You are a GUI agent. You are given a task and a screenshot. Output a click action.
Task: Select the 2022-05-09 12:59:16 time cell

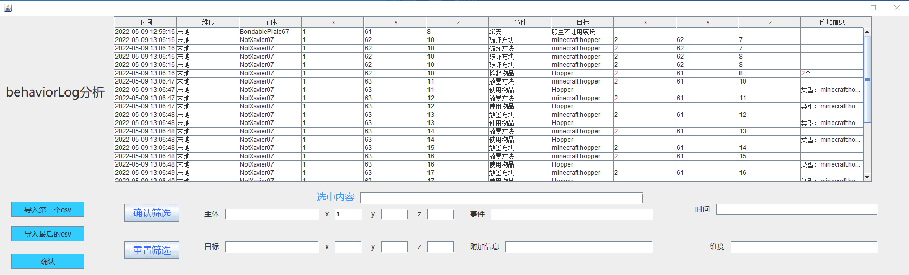coord(146,32)
